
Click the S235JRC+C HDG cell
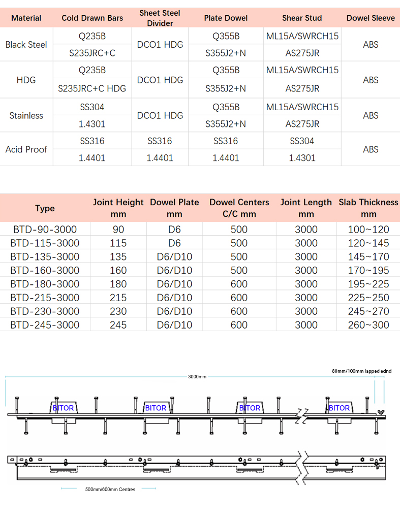point(93,88)
